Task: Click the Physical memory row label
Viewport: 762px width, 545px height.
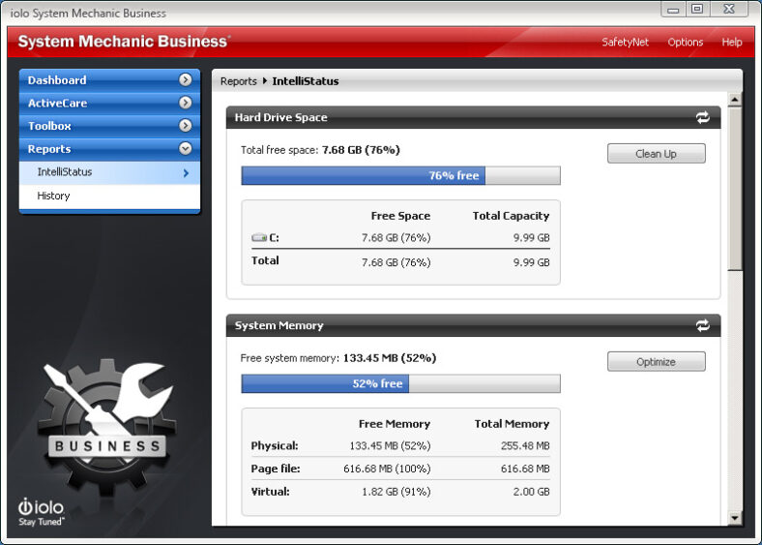Action: click(275, 445)
